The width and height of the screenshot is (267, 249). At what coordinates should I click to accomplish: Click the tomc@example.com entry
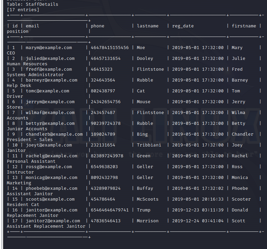[x=47, y=91]
